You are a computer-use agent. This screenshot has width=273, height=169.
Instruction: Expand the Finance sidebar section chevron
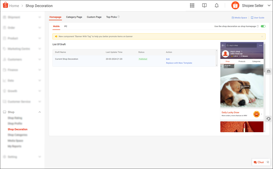[40, 70]
